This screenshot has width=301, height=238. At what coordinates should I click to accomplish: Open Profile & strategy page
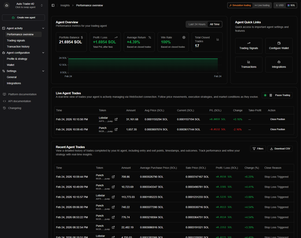pos(17,59)
